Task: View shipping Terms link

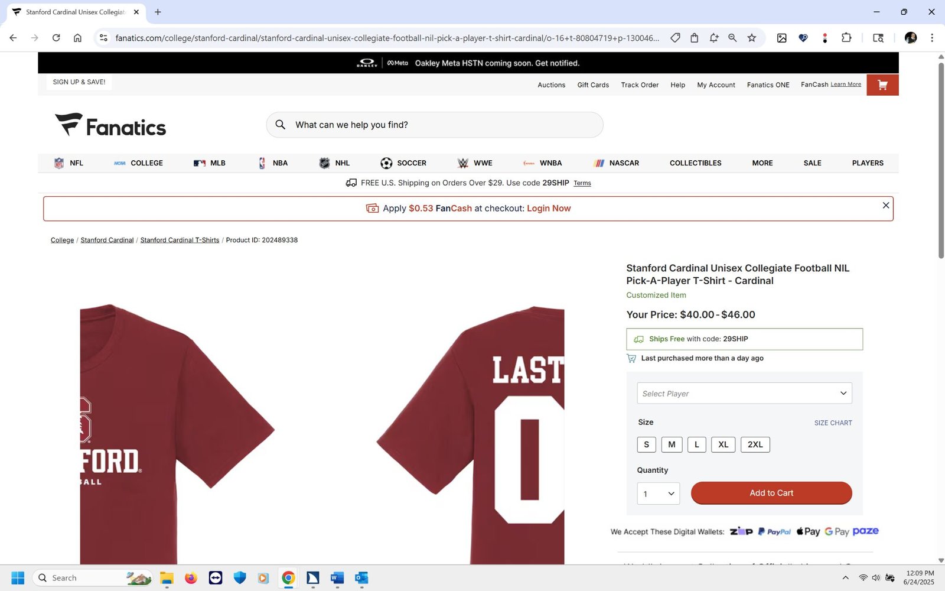Action: [582, 183]
